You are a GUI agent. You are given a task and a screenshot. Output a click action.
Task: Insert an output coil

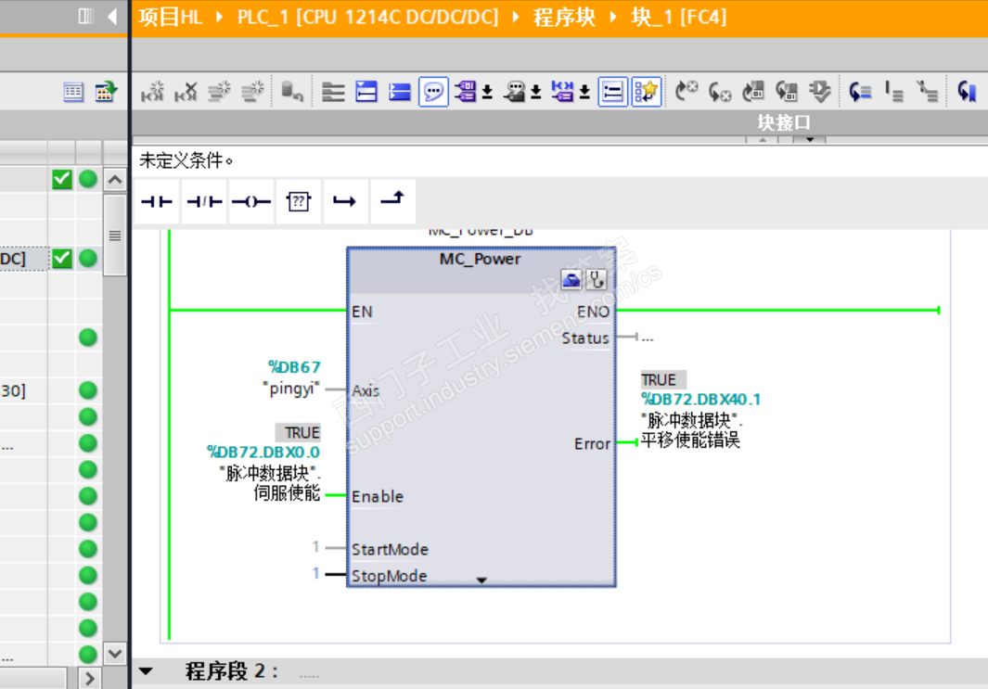251,201
